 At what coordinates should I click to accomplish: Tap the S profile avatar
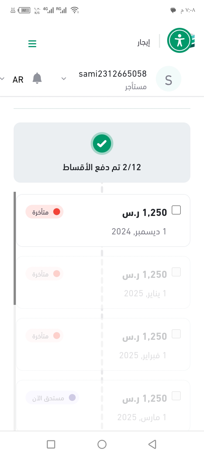(x=169, y=79)
